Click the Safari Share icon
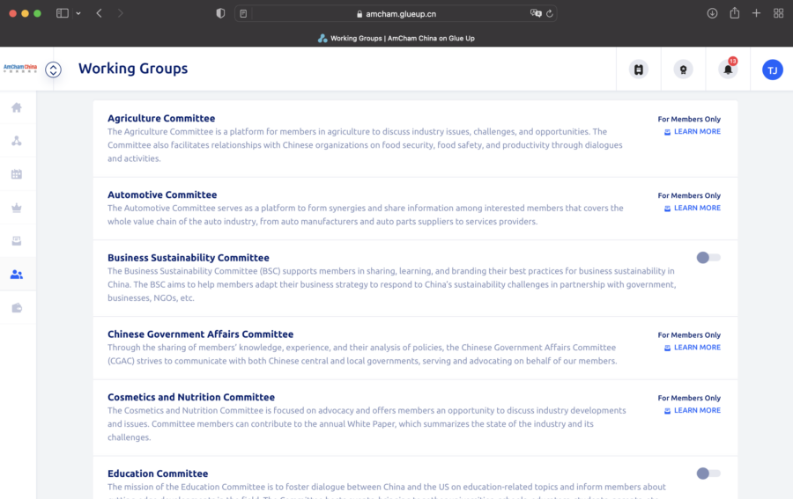 coord(734,13)
